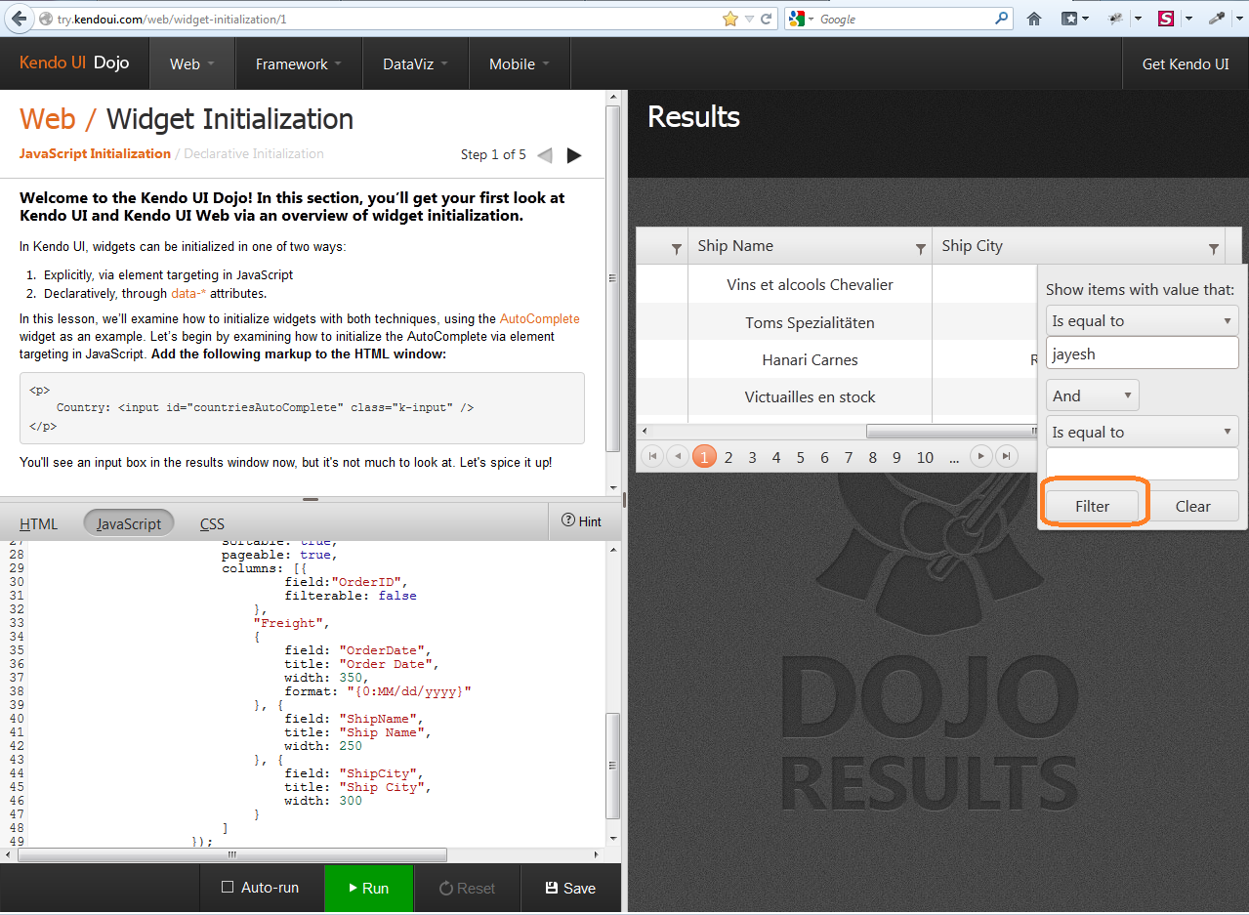Image resolution: width=1249 pixels, height=915 pixels.
Task: Go to grid page 2
Action: point(729,457)
